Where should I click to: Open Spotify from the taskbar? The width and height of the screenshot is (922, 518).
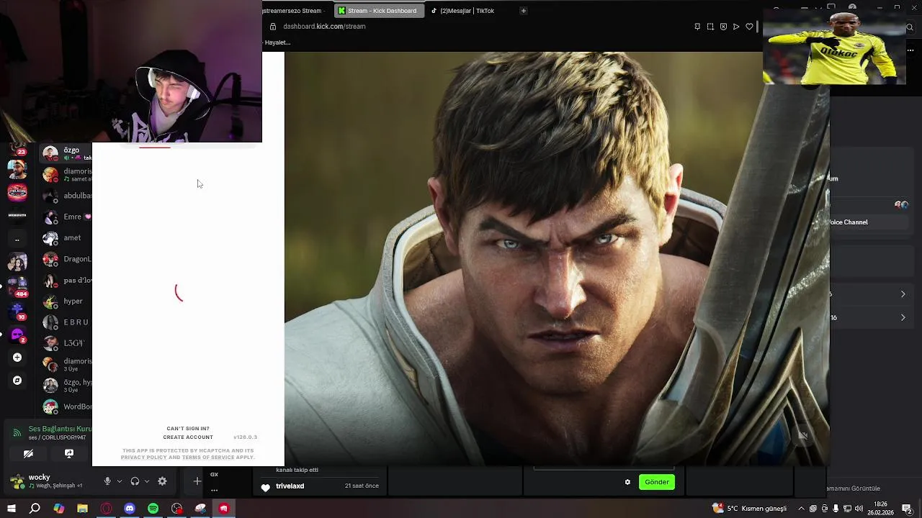153,509
